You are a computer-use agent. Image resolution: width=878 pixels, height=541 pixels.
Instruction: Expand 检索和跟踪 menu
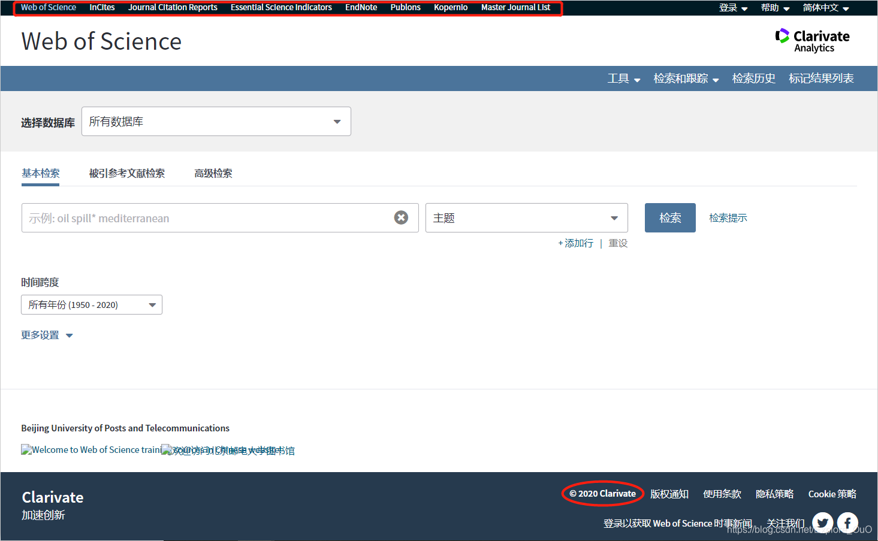point(686,78)
